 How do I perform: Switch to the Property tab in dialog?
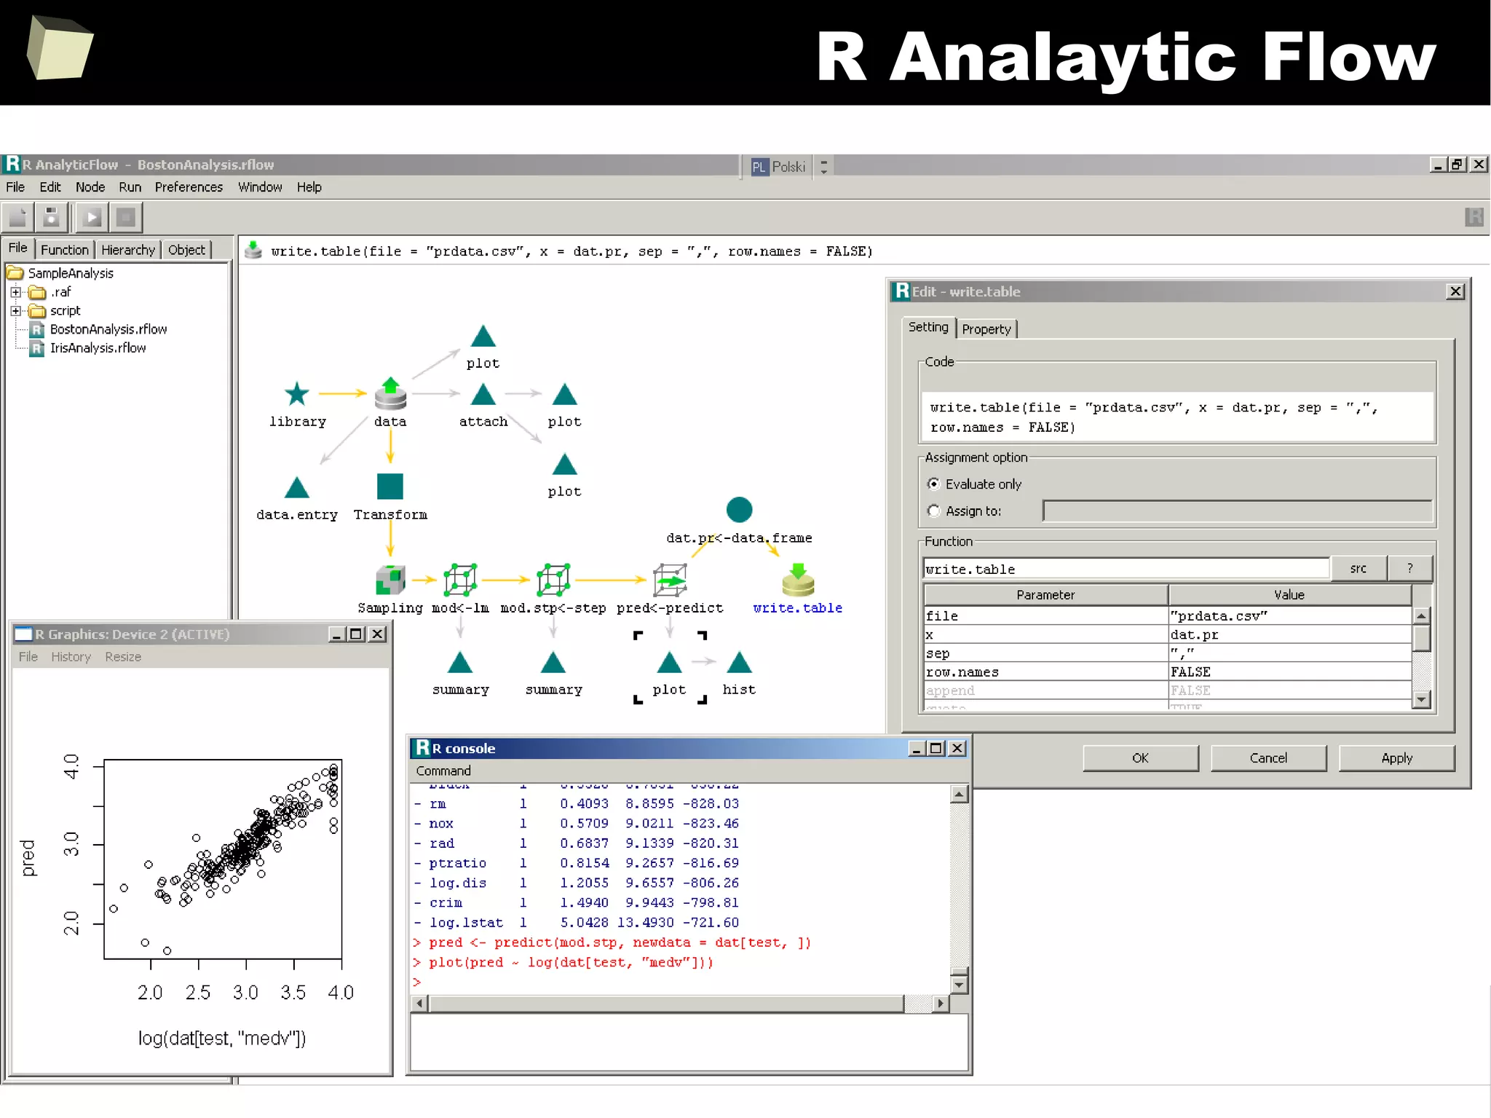986,329
